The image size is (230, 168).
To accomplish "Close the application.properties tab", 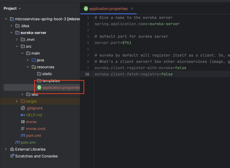I will (132, 9).
